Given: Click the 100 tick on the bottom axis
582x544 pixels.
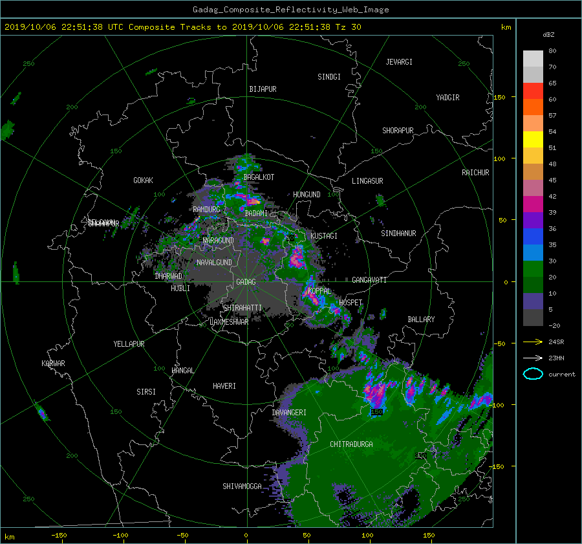Looking at the screenshot, I should pyautogui.click(x=367, y=536).
